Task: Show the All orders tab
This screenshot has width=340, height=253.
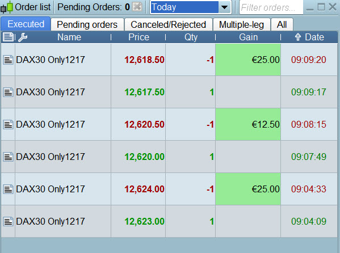Action: pyautogui.click(x=282, y=24)
